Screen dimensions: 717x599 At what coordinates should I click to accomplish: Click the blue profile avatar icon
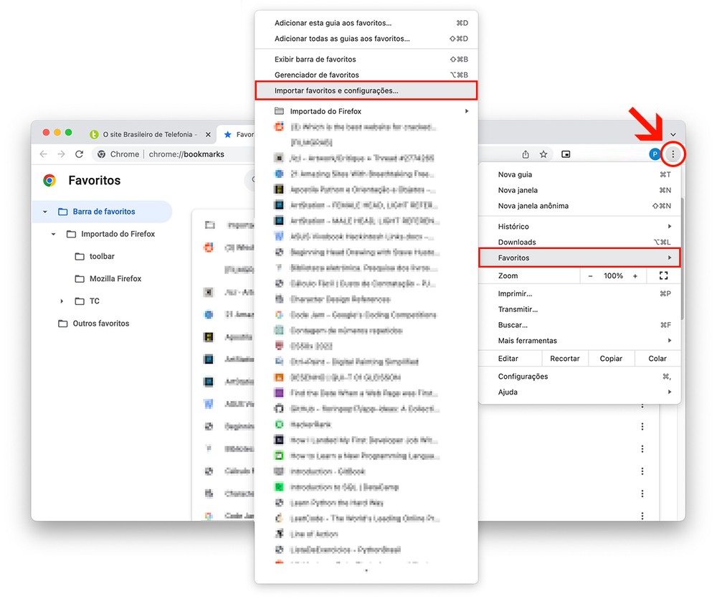point(655,154)
